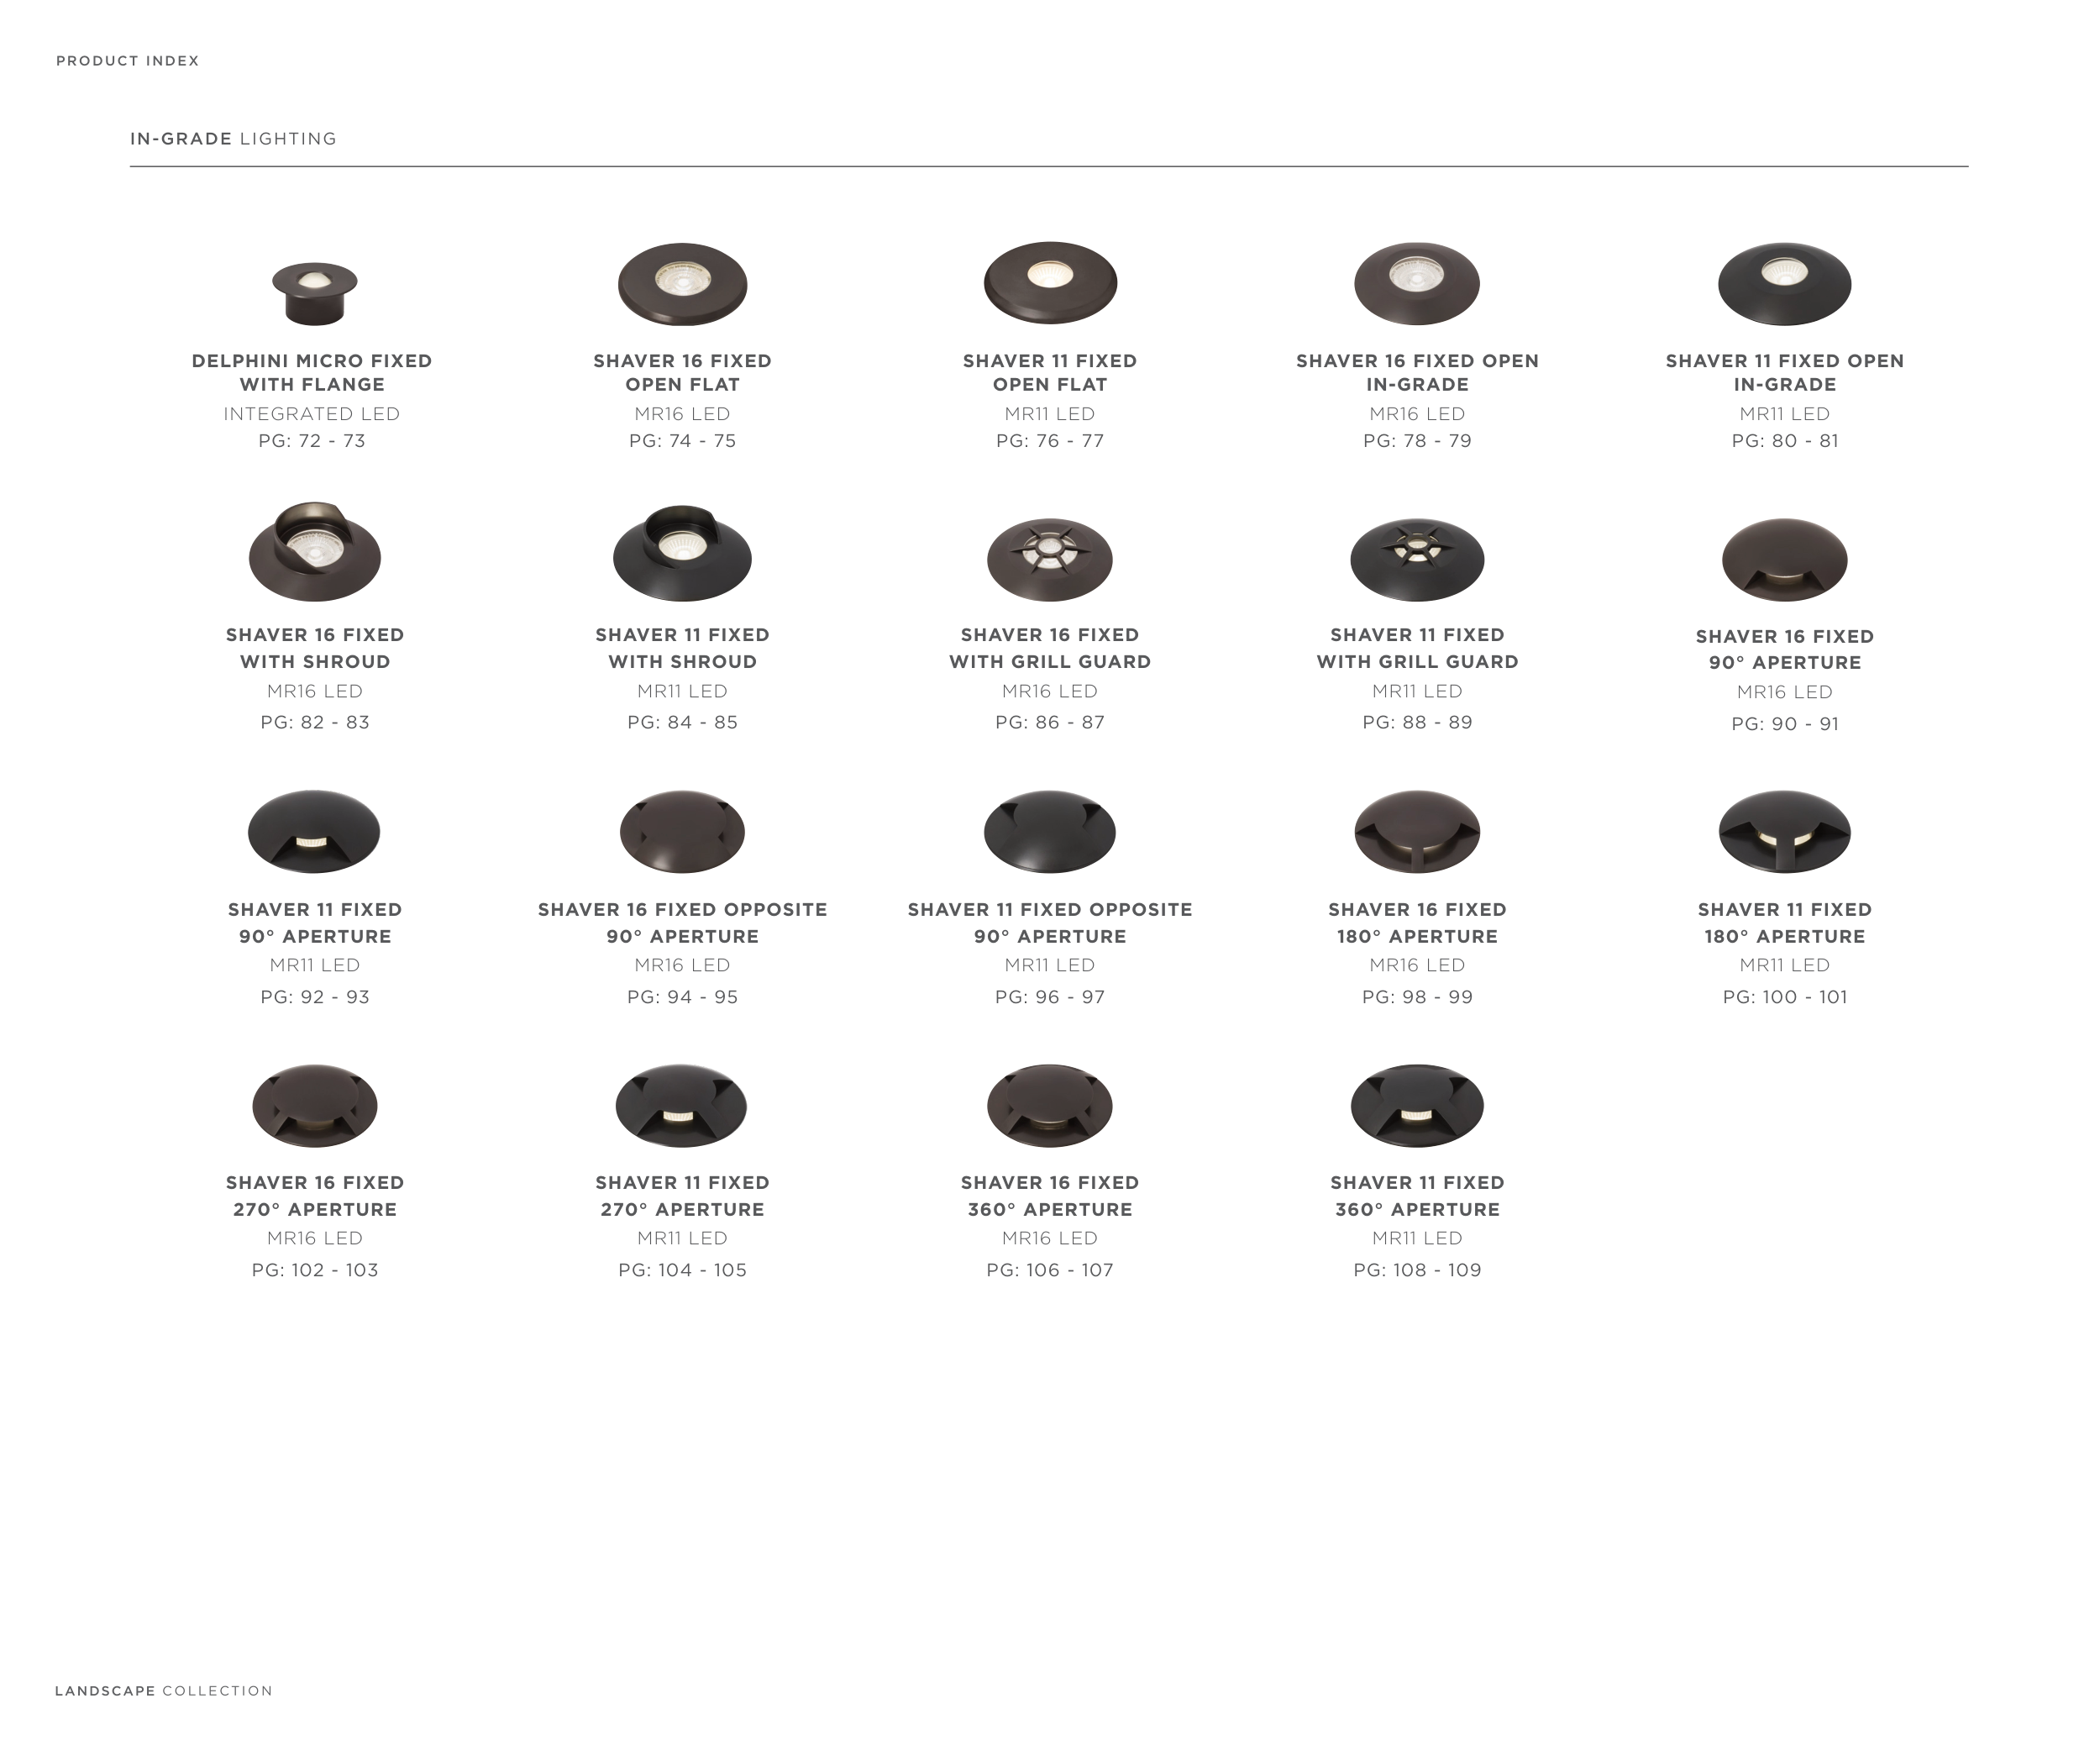Select the Shaver 11 Grill Guard fixture image

[1417, 559]
